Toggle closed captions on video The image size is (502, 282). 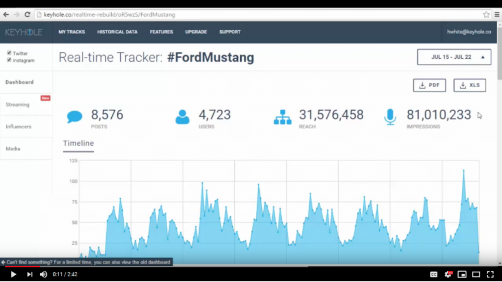pyautogui.click(x=433, y=274)
